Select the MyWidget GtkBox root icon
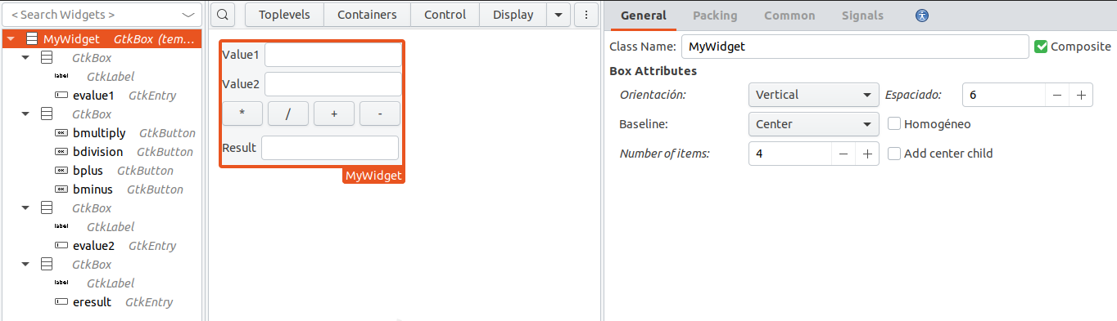 pos(32,39)
